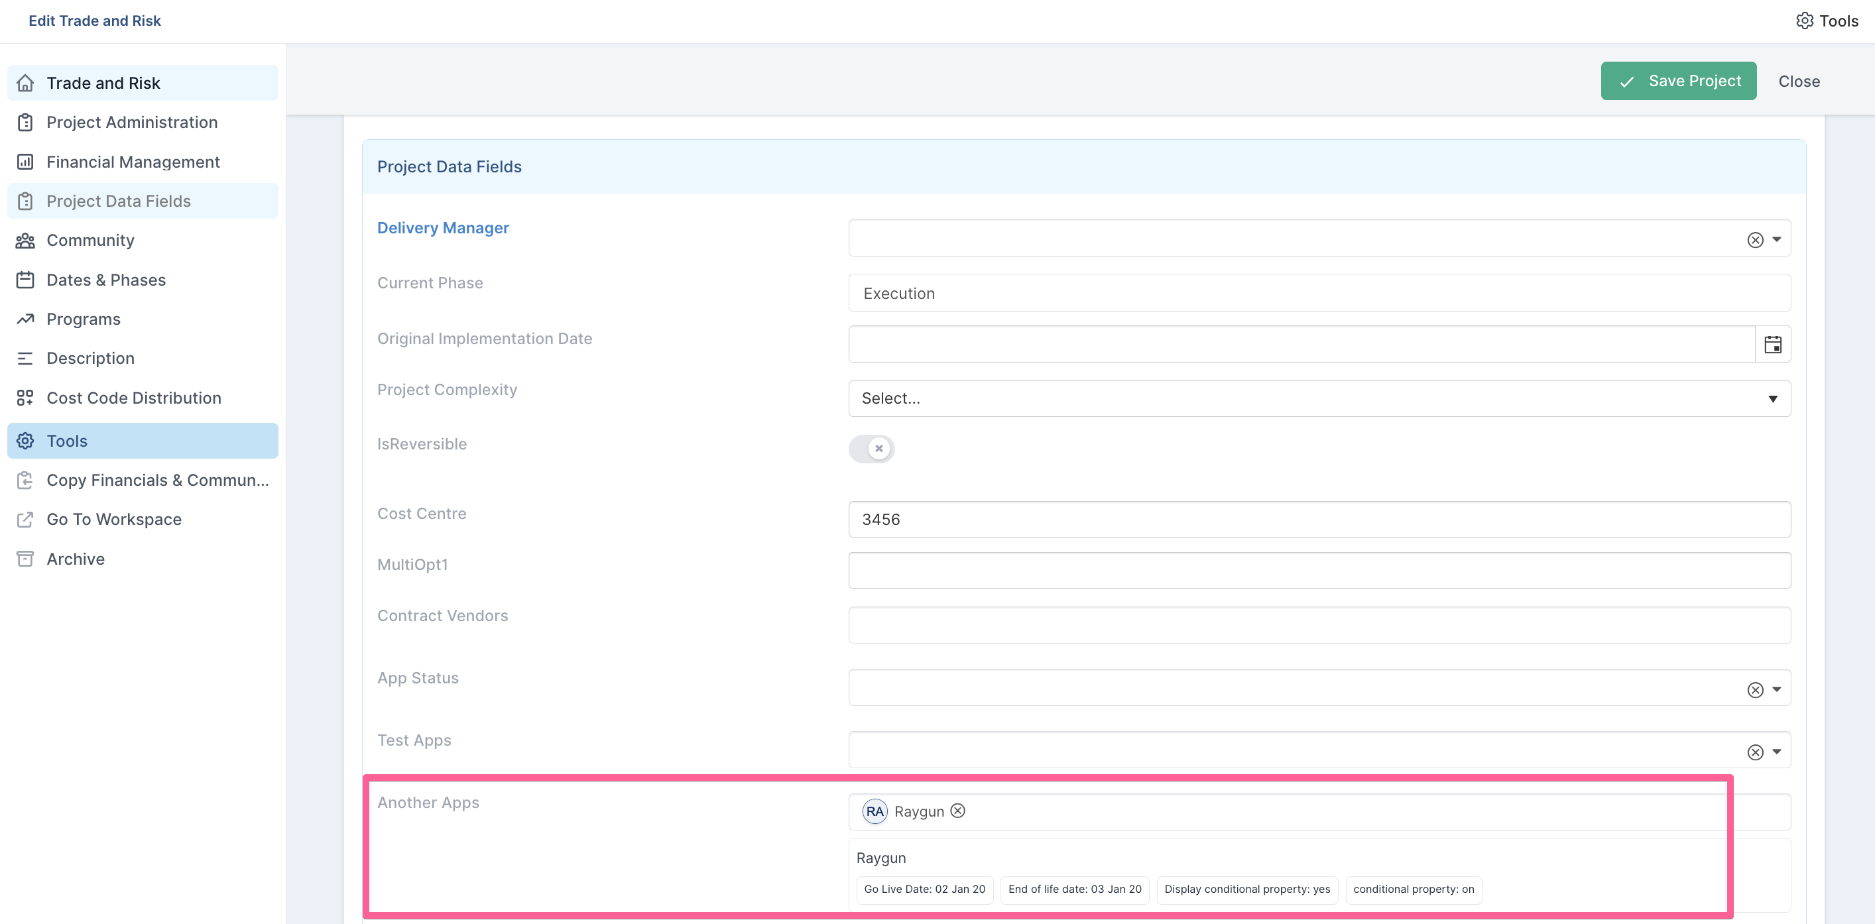Image resolution: width=1875 pixels, height=924 pixels.
Task: Click the Contract Vendors input field
Action: pyautogui.click(x=1319, y=625)
